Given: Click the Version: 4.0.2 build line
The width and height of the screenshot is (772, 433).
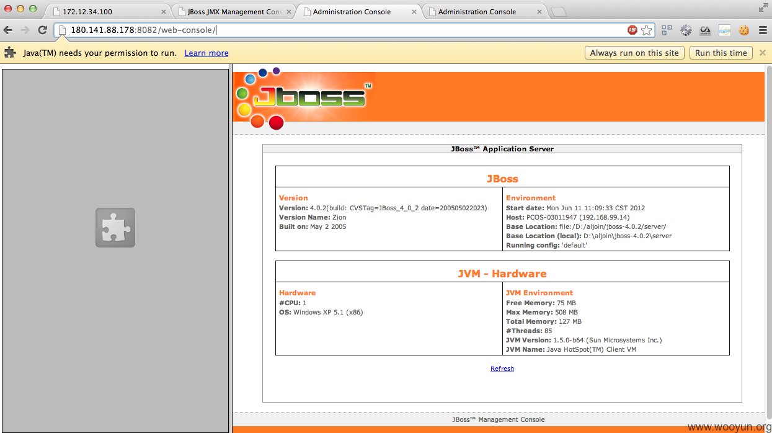Looking at the screenshot, I should pos(383,208).
